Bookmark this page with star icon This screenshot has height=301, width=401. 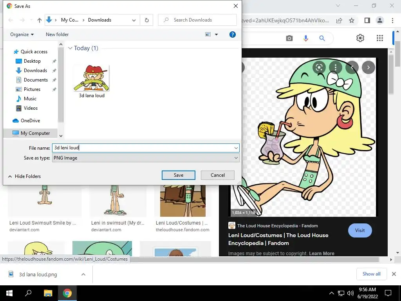coord(352,20)
